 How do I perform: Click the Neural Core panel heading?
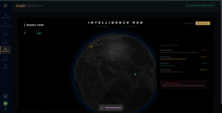[35, 25]
